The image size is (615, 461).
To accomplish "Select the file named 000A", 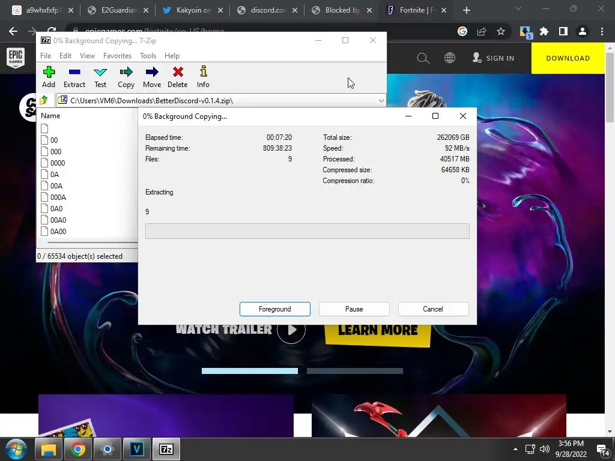I will tap(53, 197).
